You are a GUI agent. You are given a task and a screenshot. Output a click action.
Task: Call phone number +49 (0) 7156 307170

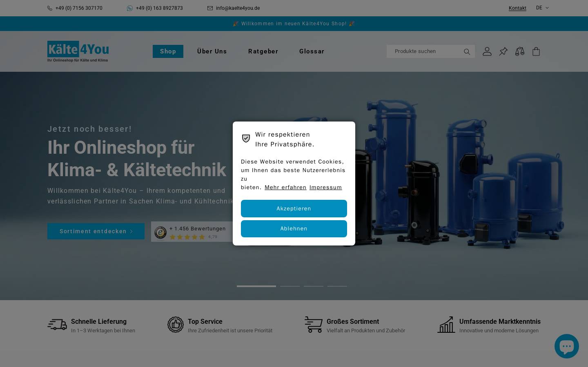coord(79,8)
